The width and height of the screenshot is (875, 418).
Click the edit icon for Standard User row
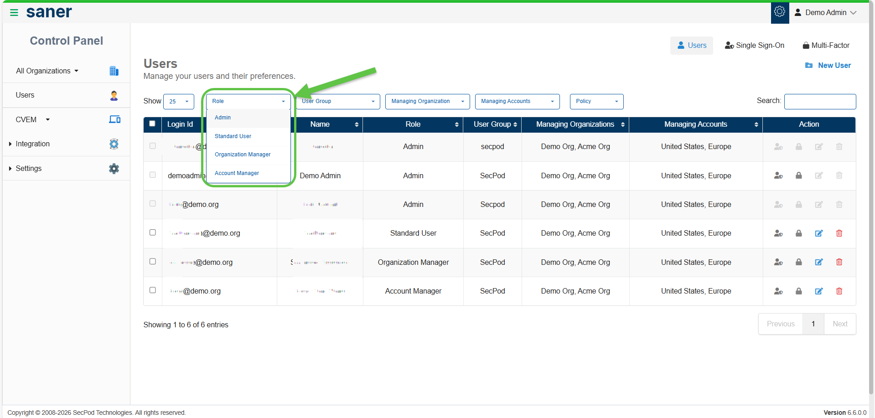pyautogui.click(x=819, y=233)
